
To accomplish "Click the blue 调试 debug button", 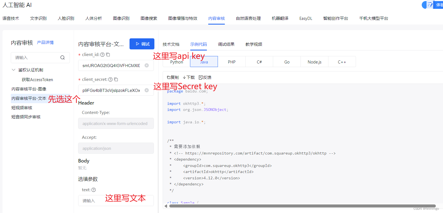I will tap(142, 44).
